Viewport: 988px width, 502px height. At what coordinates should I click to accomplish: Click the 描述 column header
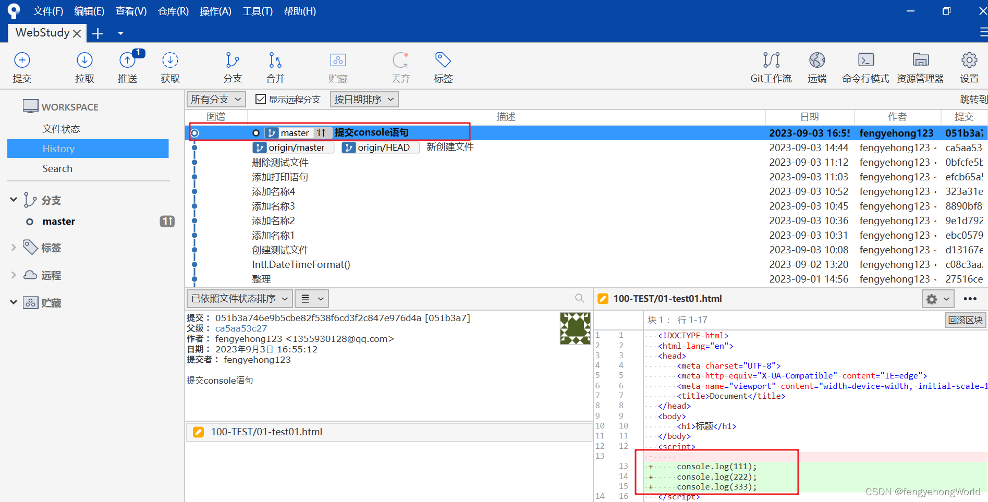coord(506,117)
